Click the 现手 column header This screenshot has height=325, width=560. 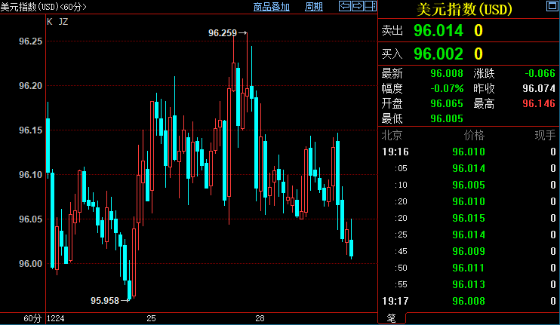544,136
